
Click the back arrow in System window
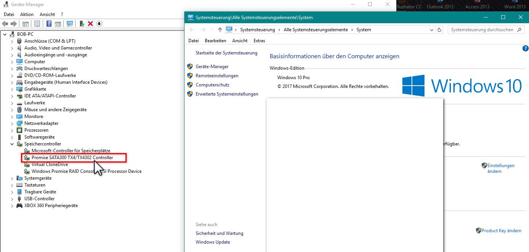pyautogui.click(x=192, y=30)
